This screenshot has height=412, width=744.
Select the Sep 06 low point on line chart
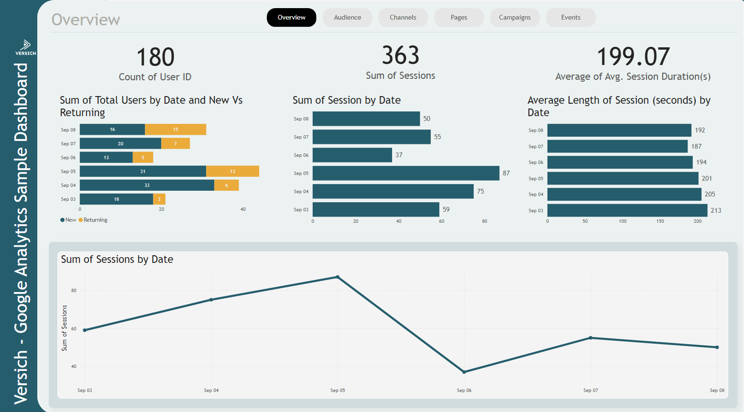(464, 371)
